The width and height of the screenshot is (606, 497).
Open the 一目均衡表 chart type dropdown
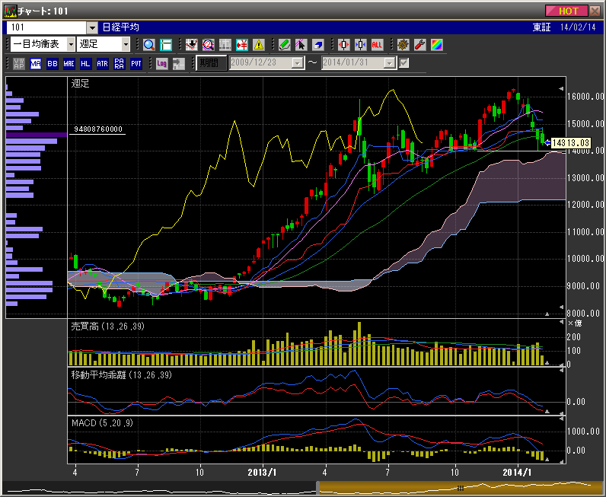(x=71, y=45)
